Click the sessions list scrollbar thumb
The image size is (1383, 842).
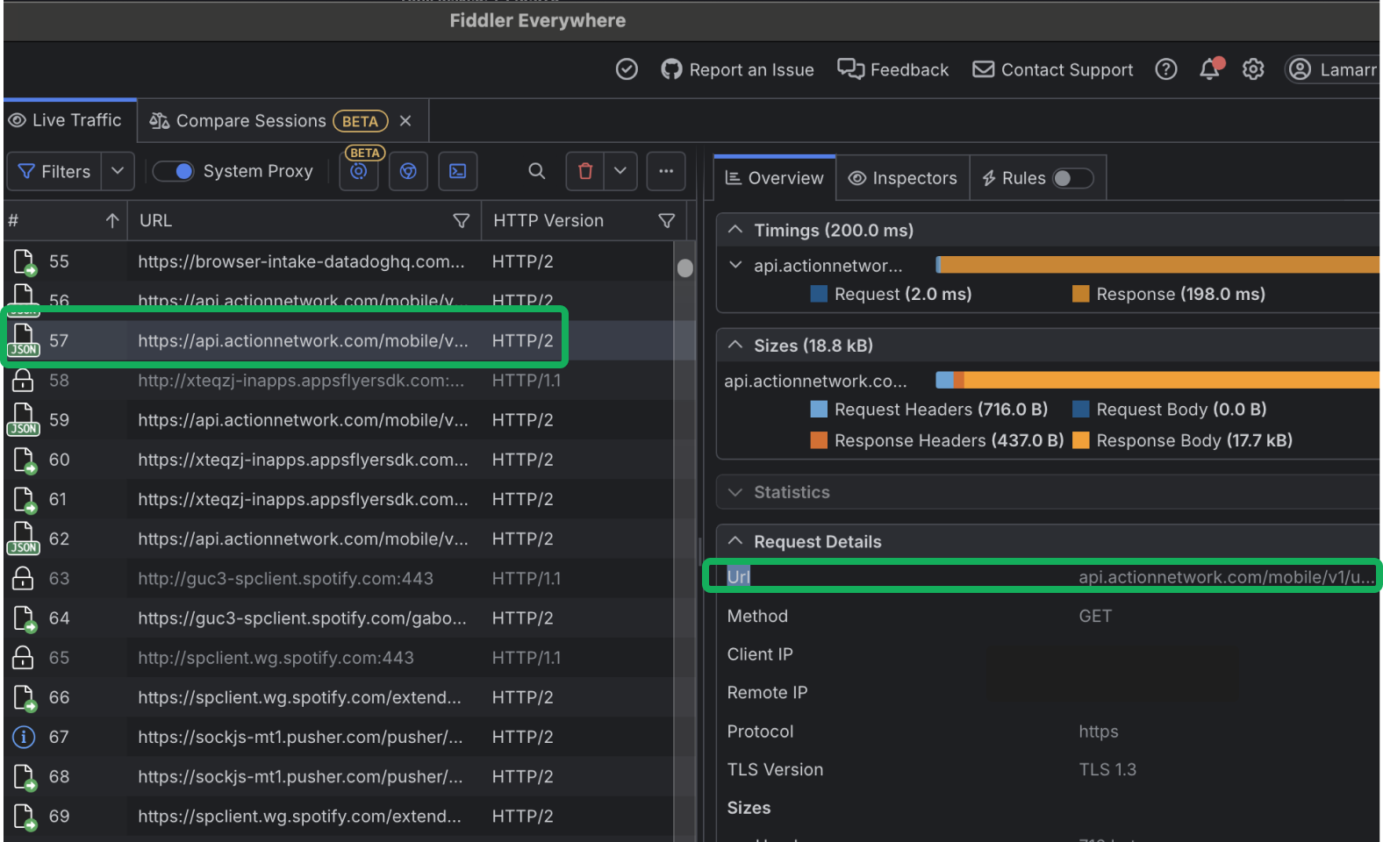(x=685, y=268)
